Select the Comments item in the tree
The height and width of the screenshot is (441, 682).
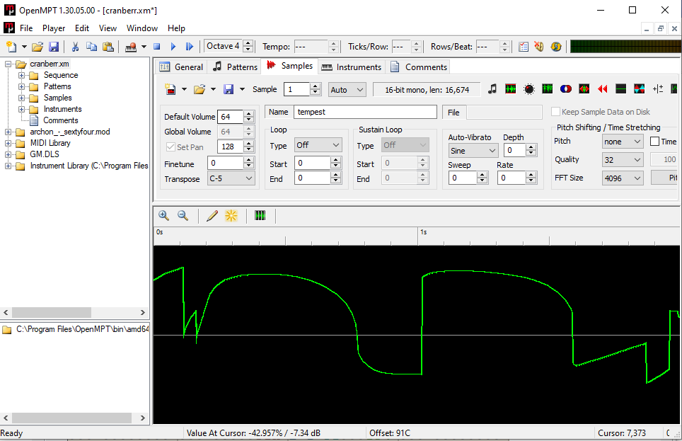61,120
